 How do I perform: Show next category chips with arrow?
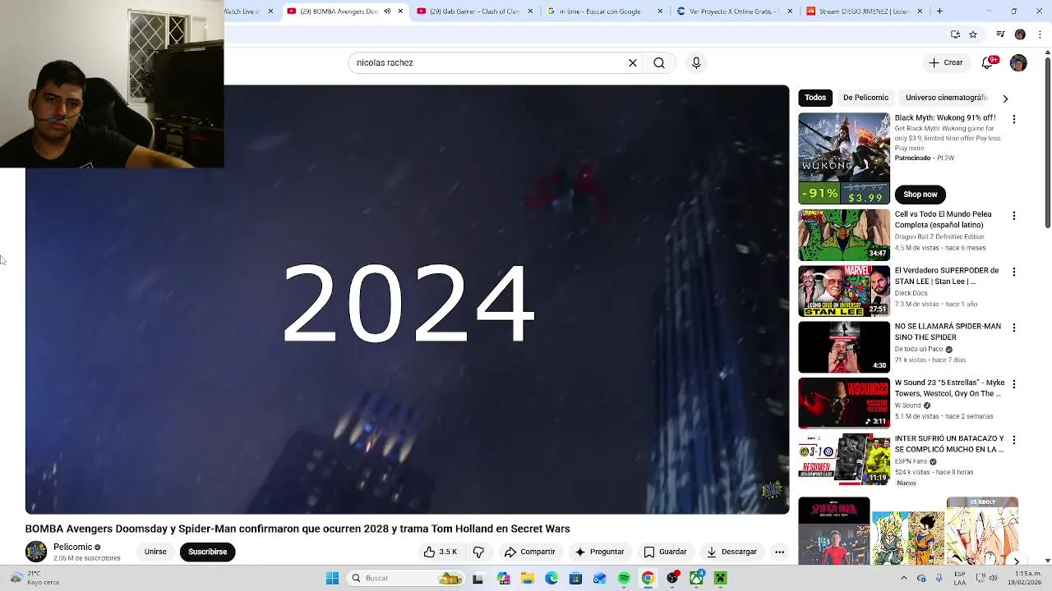(x=1005, y=98)
